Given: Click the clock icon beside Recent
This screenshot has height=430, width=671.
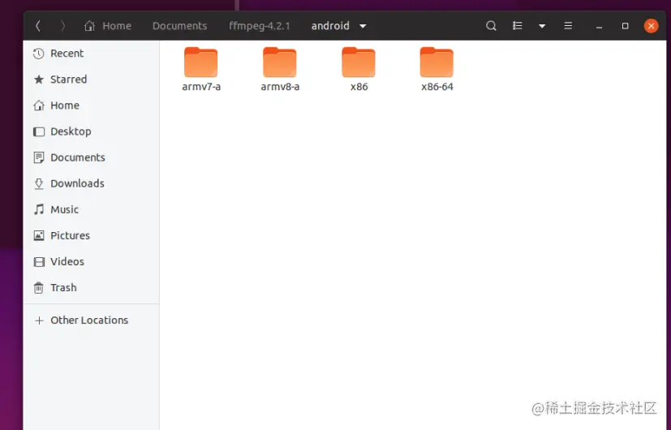Looking at the screenshot, I should (x=38, y=54).
